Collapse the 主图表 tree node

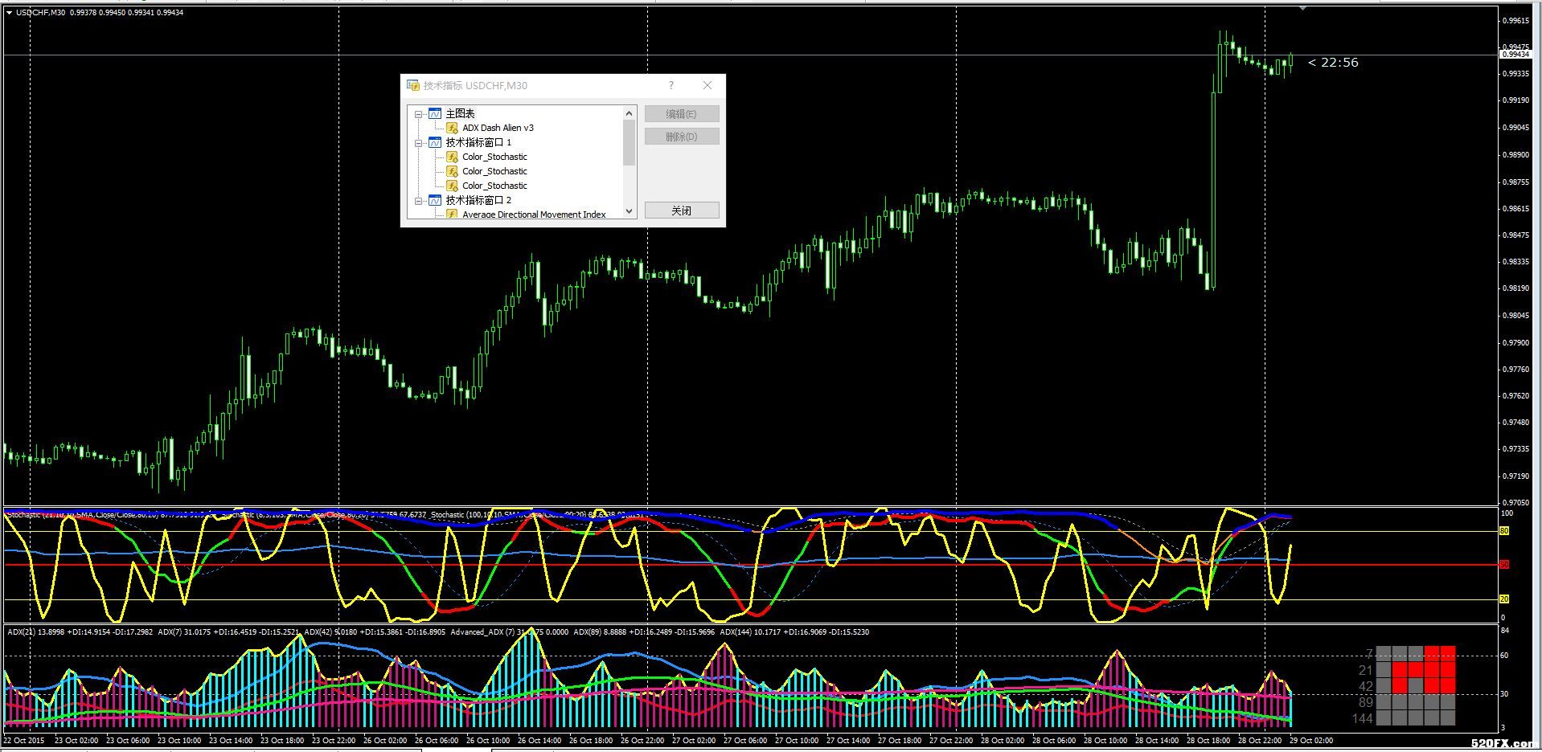click(418, 114)
